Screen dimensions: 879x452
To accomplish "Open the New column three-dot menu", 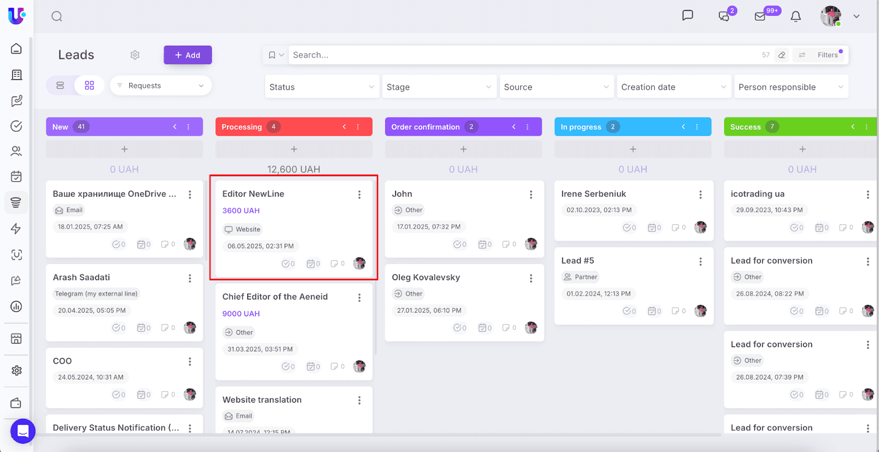I will pos(188,127).
